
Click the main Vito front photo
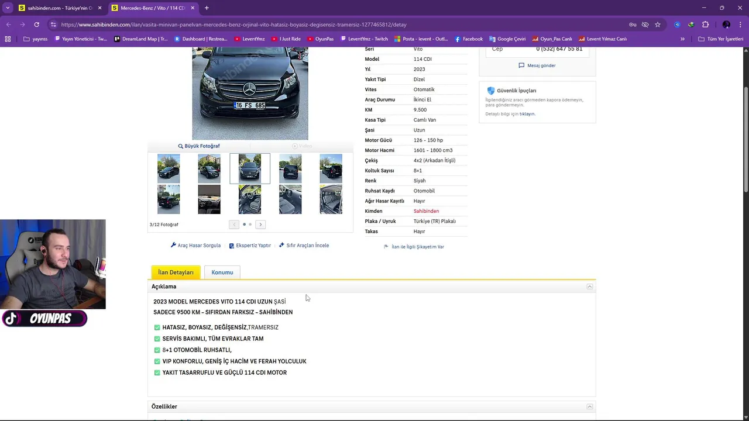pos(250,94)
